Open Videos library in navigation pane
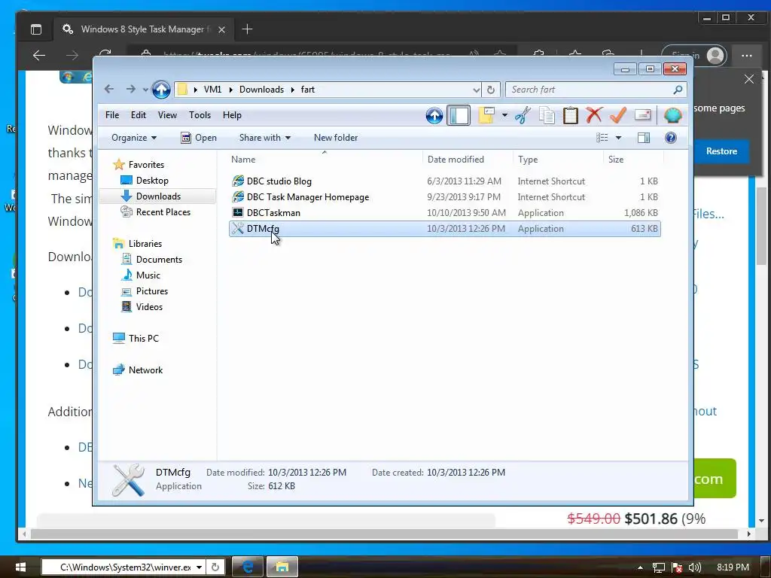This screenshot has width=771, height=578. point(142,307)
